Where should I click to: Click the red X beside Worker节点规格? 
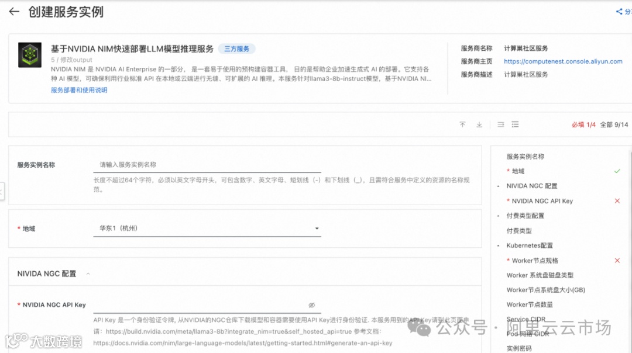617,261
